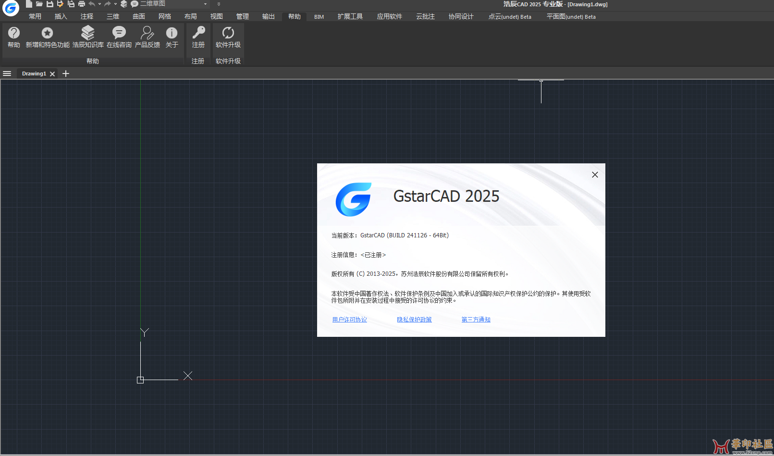Switch to the 视图 ribbon tab
774x456 pixels.
[217, 16]
